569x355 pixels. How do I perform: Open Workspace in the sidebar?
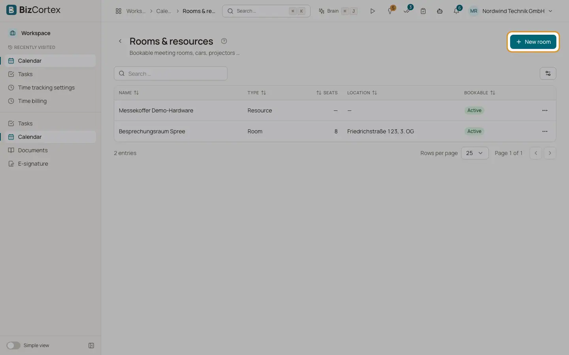pos(36,33)
